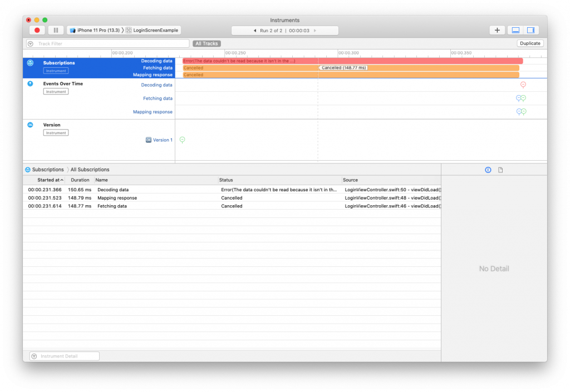Viewport: 570px width, 392px height.
Task: Open the track filter options icon
Action: click(x=31, y=43)
